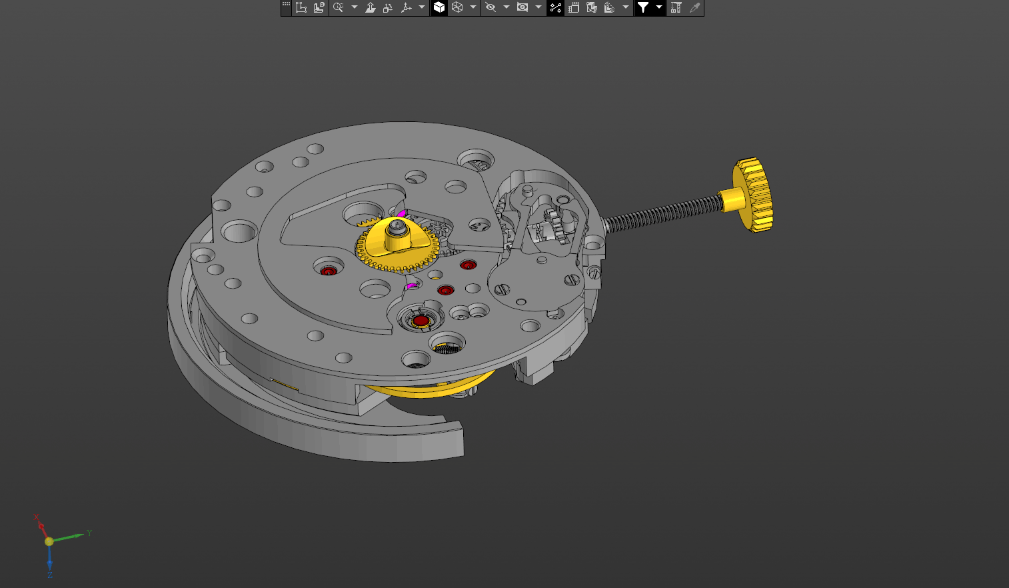Expand the zoom options dropdown arrow
1009x588 pixels.
pos(355,7)
